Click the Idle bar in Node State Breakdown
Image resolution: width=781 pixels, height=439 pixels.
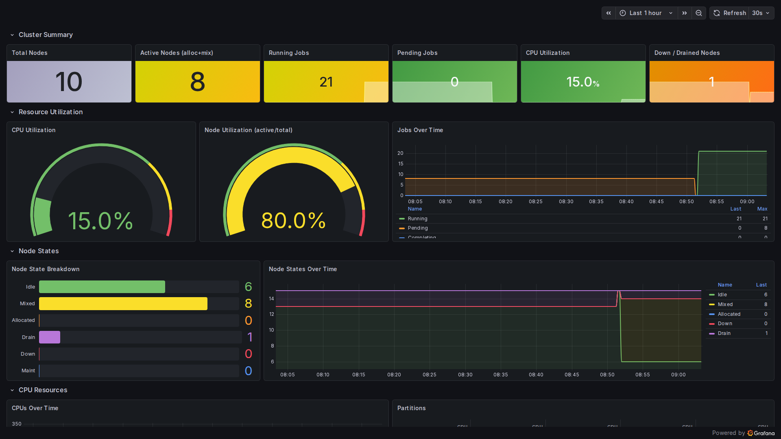[x=102, y=287]
